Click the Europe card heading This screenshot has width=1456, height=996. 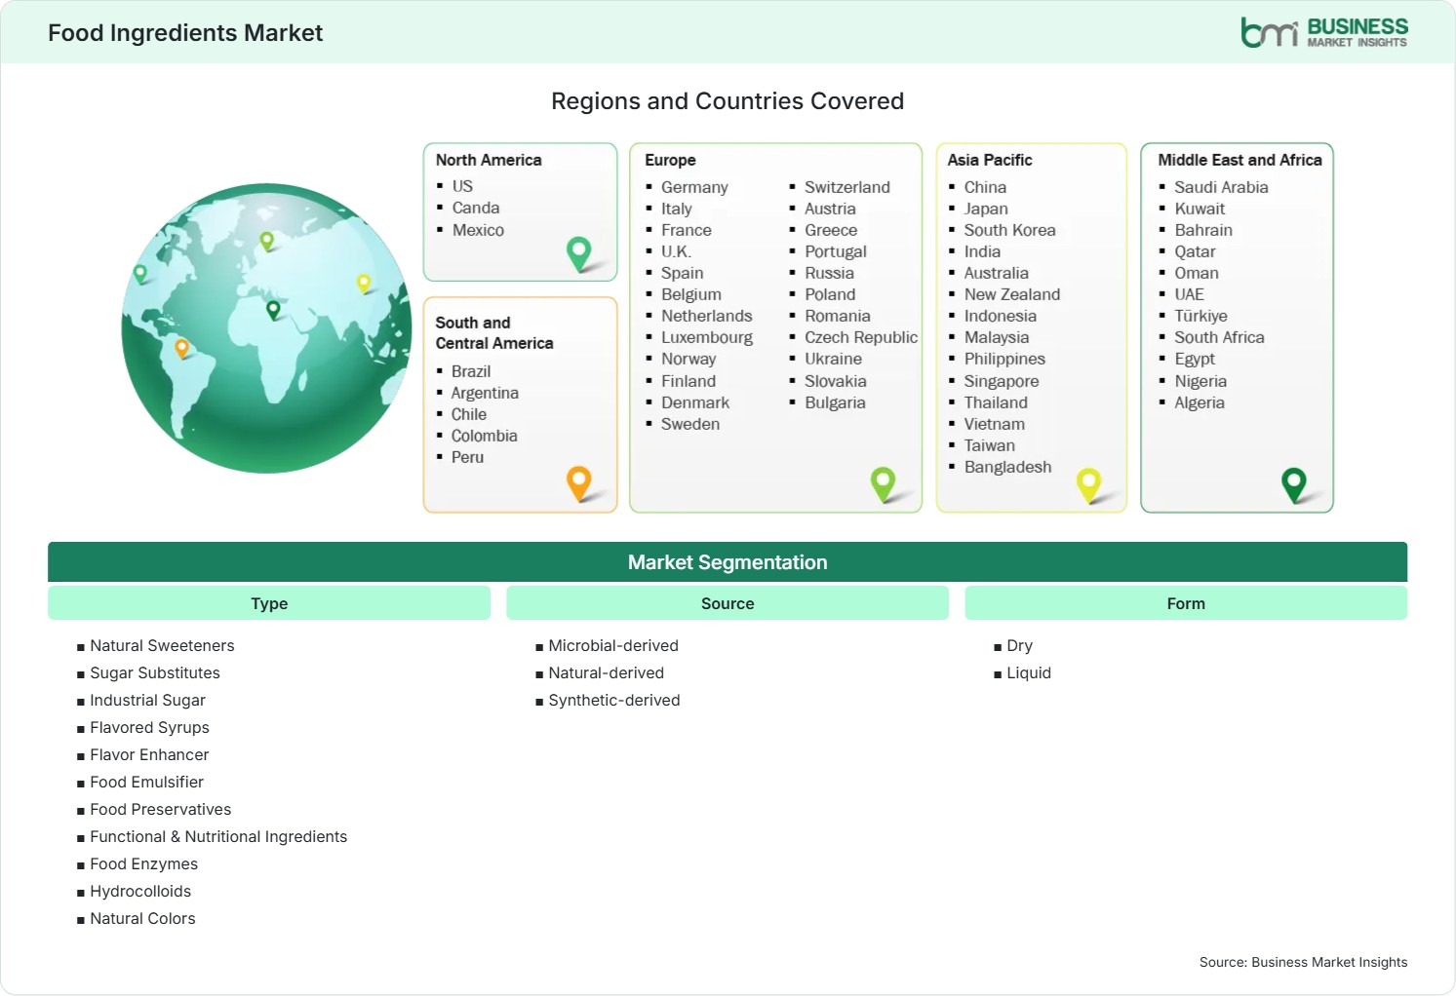pyautogui.click(x=670, y=160)
